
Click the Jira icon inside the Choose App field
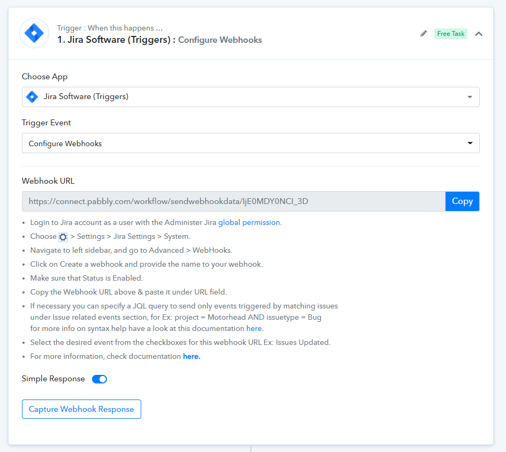[32, 96]
